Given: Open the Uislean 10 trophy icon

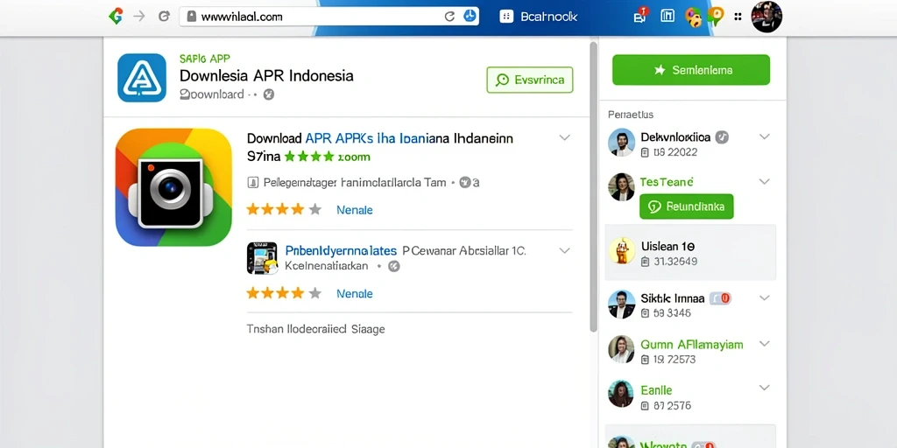Looking at the screenshot, I should 623,250.
